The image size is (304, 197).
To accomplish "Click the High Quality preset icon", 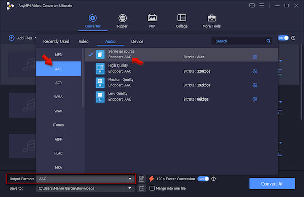I will pyautogui.click(x=100, y=69).
